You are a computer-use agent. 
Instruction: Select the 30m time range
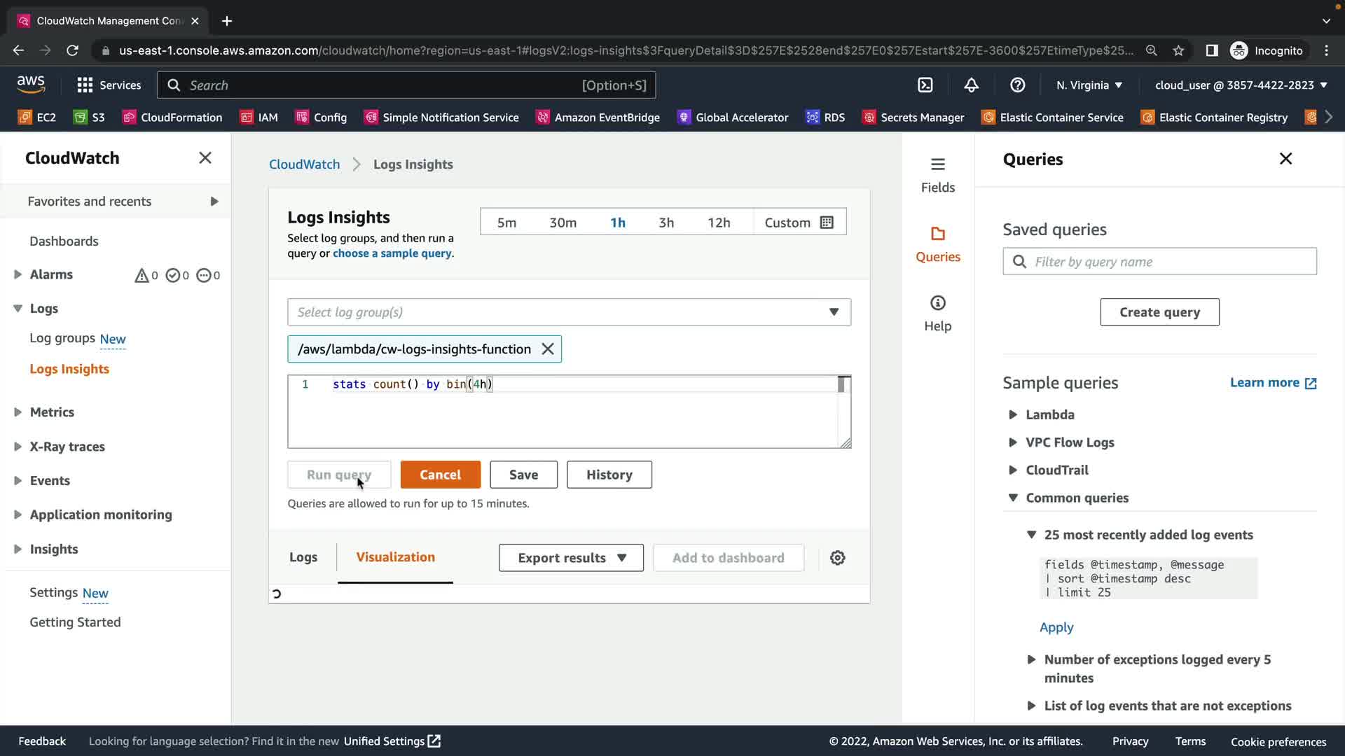[x=563, y=222]
